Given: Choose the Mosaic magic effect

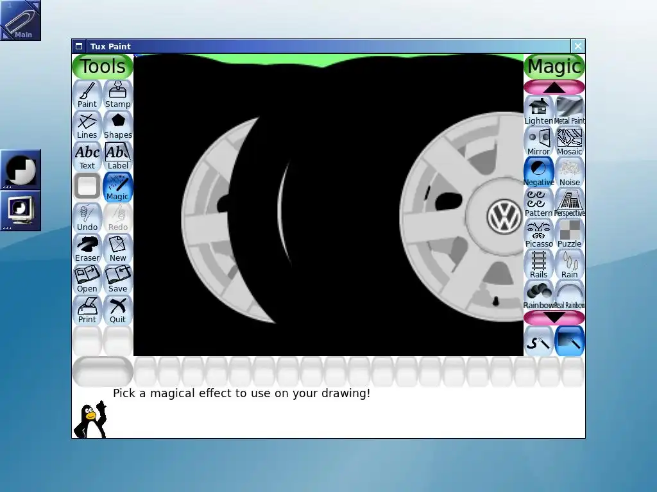Looking at the screenshot, I should (570, 142).
